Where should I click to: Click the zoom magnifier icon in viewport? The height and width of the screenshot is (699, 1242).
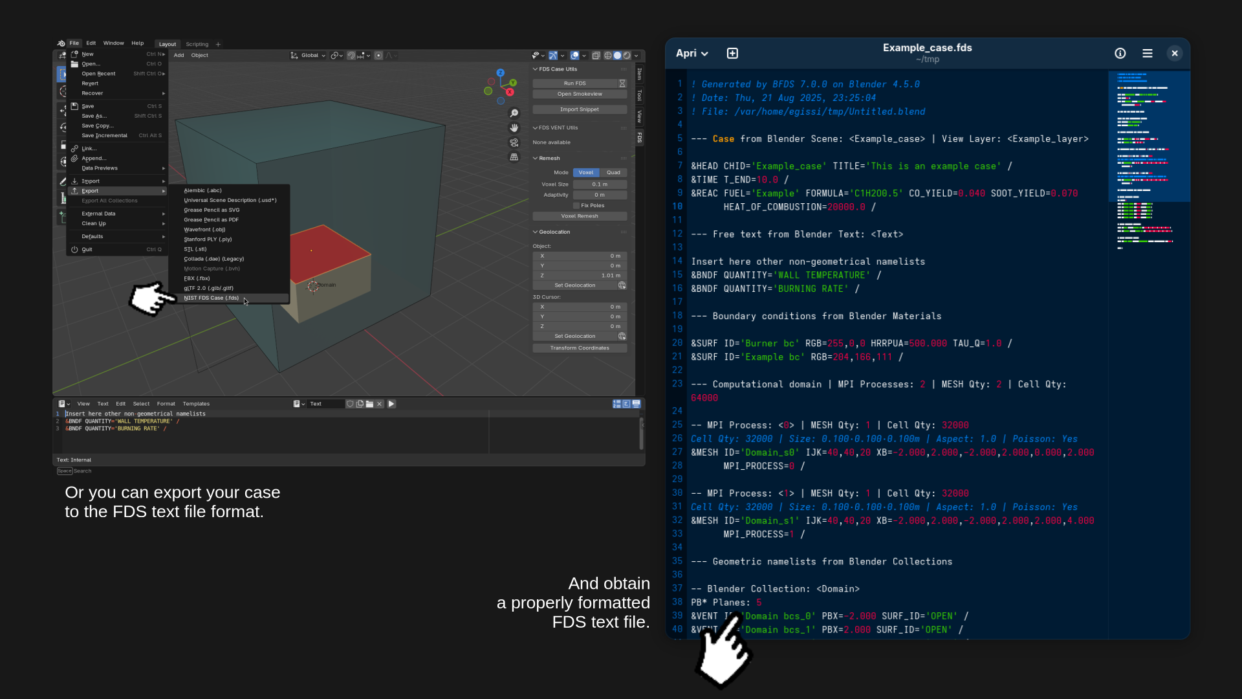click(514, 113)
